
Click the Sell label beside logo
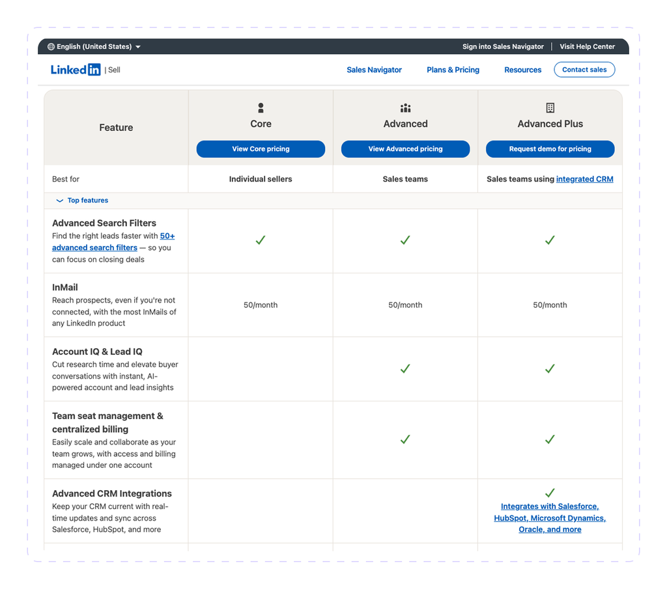click(x=114, y=70)
